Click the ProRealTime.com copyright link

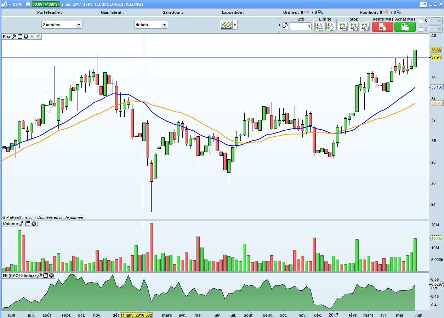19,217
